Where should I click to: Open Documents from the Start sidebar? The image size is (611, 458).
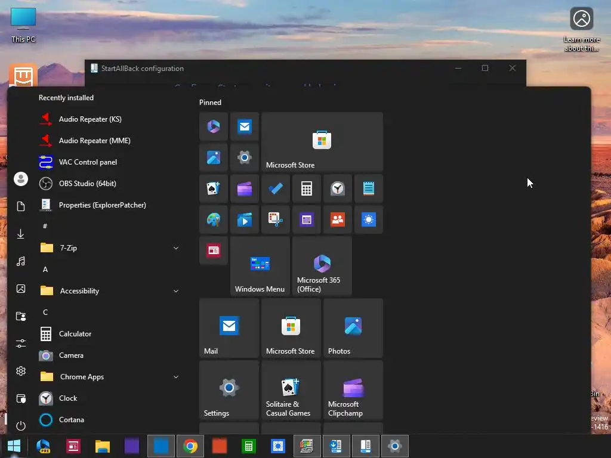[21, 206]
